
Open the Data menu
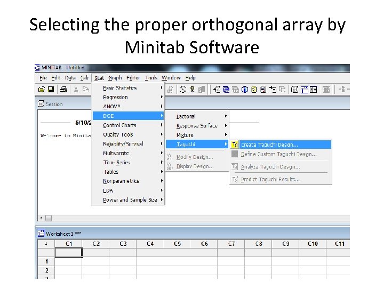[70, 78]
